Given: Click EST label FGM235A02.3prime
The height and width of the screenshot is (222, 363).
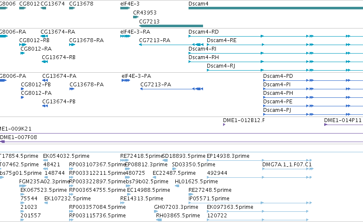Looking at the screenshot, I should pos(44,182).
